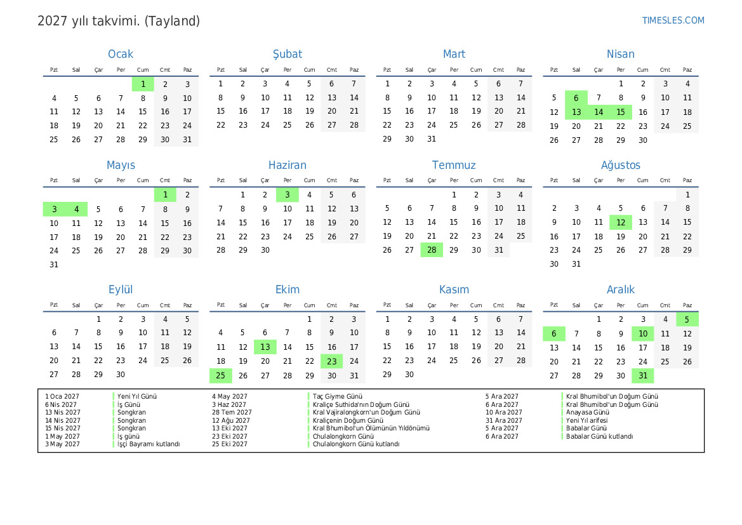
Task: Select highlighted day 3 in Haziran
Action: [x=287, y=195]
